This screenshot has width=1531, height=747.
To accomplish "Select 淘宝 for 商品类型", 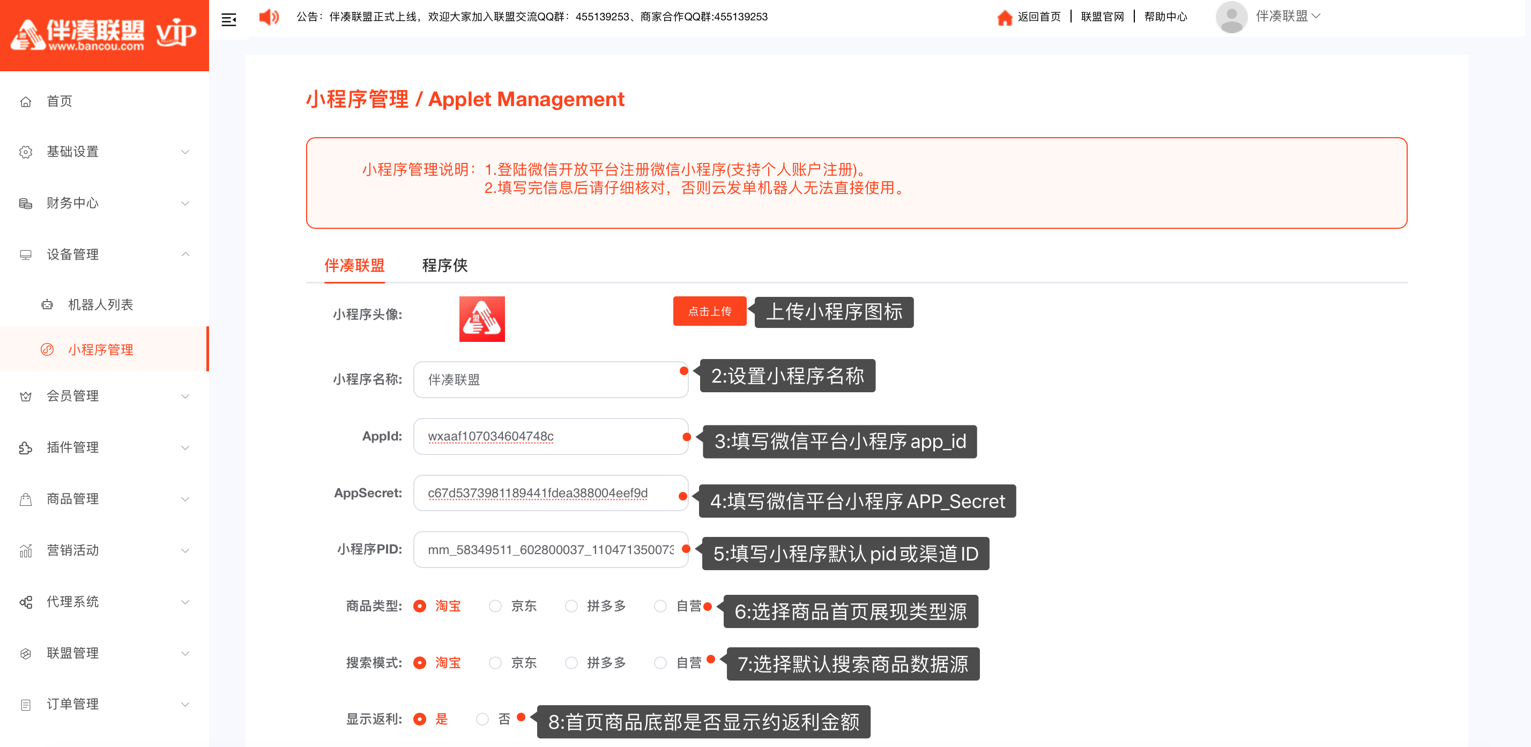I will 420,606.
